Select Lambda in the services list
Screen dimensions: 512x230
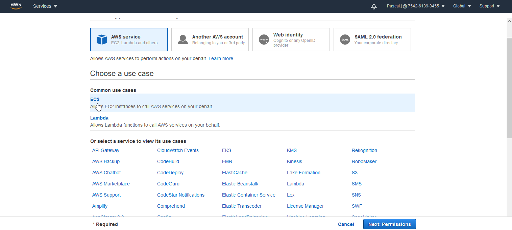(x=295, y=184)
